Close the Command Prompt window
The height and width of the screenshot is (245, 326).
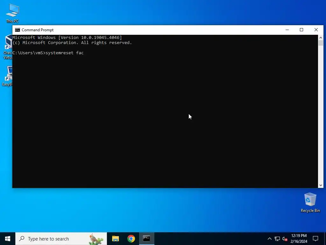point(316,30)
